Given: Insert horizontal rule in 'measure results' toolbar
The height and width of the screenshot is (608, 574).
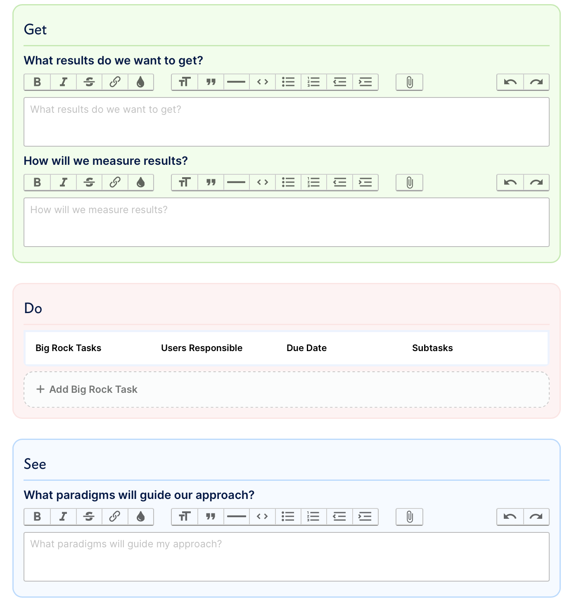Looking at the screenshot, I should pos(236,183).
